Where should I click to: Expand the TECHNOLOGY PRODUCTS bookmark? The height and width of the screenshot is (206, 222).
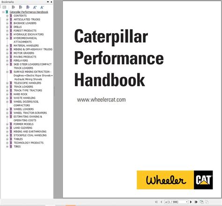tap(7, 143)
